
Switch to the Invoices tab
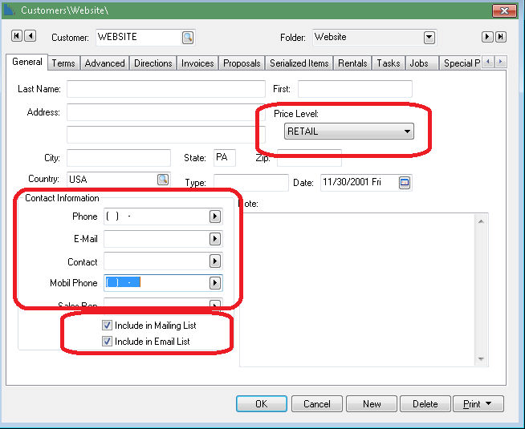tap(197, 63)
